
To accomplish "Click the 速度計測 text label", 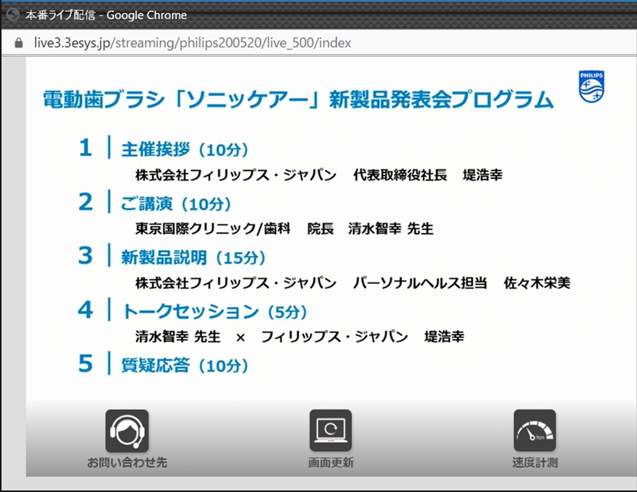I will click(x=534, y=463).
